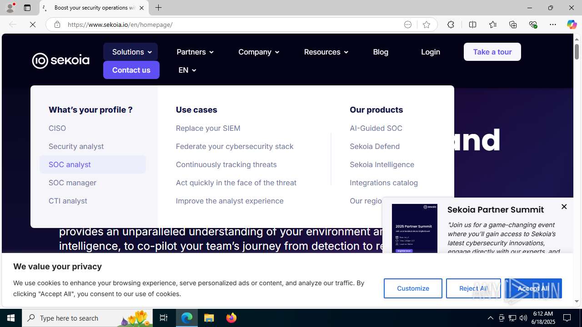Accept all cookies
This screenshot has width=582, height=327.
click(x=533, y=288)
